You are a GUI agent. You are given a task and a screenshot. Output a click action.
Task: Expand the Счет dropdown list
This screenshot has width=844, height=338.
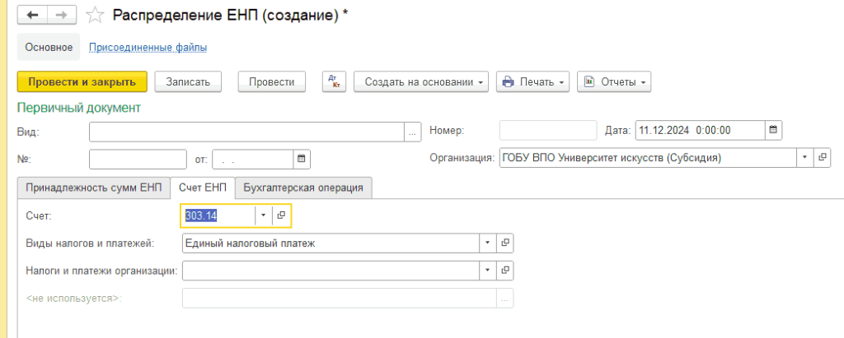263,215
